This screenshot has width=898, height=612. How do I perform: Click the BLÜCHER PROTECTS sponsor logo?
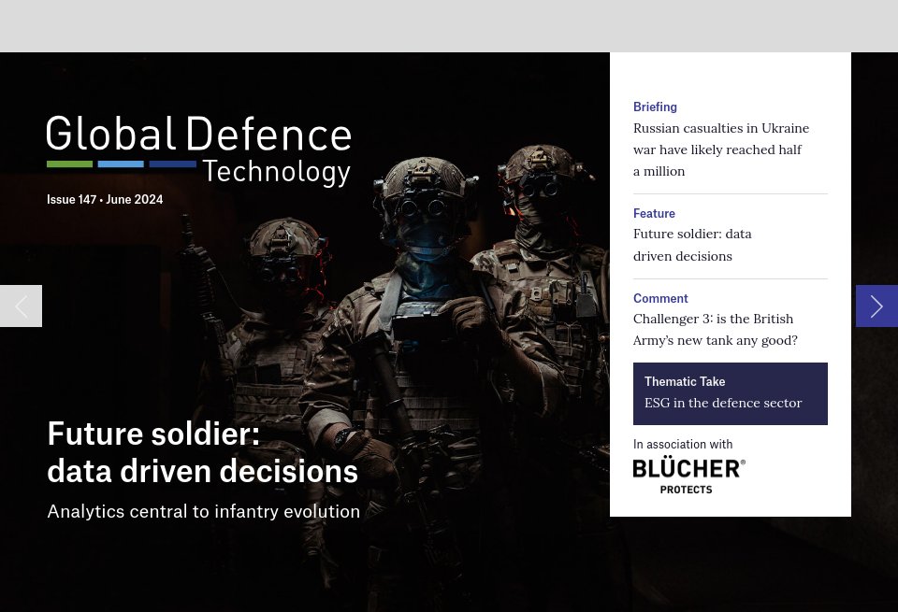tap(689, 473)
